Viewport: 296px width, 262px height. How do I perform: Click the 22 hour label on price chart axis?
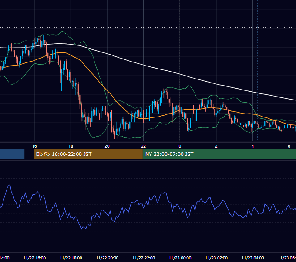pos(144,146)
